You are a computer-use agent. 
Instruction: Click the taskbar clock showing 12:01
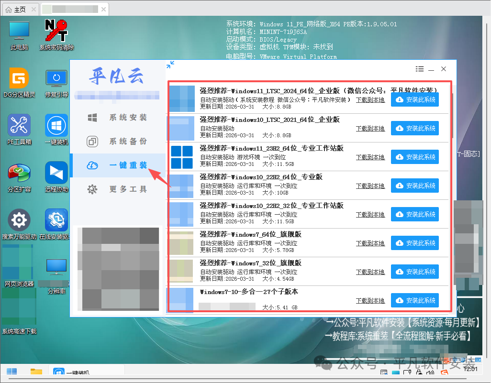pos(470,369)
